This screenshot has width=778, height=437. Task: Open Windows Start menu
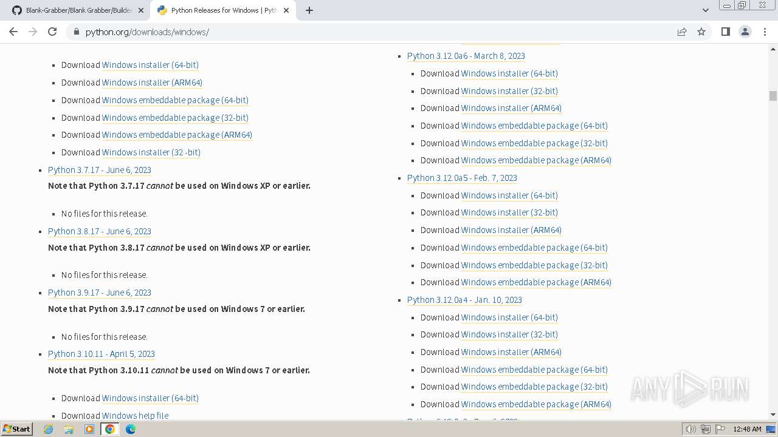pos(17,429)
